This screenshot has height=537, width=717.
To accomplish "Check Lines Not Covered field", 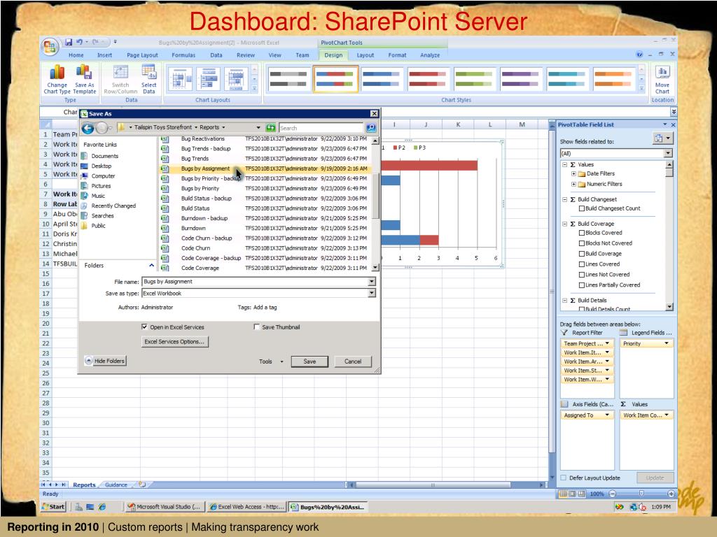I will tap(582, 274).
